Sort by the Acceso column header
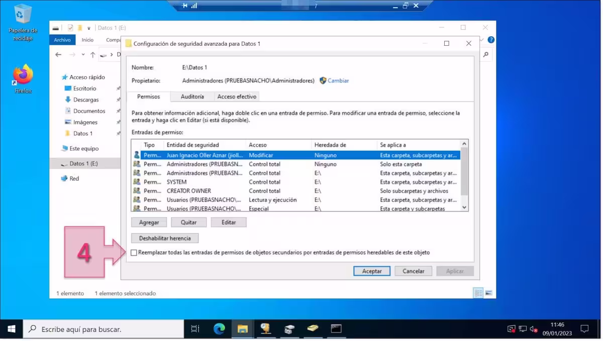Screen dimensions: 603x341 tap(279, 145)
